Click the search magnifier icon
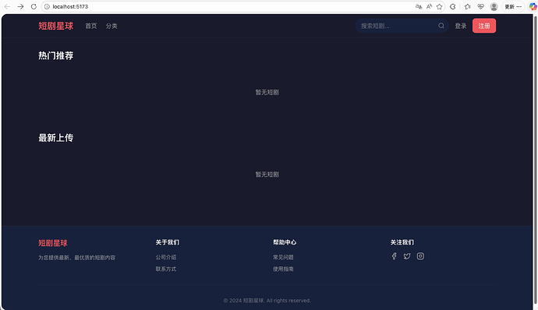538x310 pixels. (x=441, y=26)
